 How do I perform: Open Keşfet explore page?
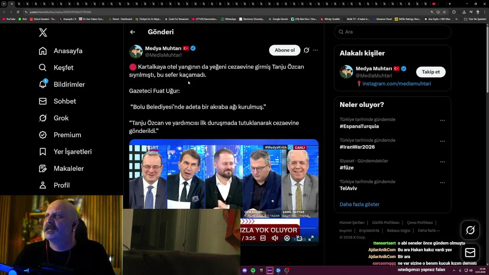(56, 68)
